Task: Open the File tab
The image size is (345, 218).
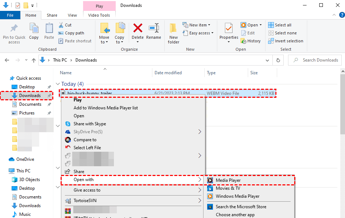Action: click(x=10, y=15)
